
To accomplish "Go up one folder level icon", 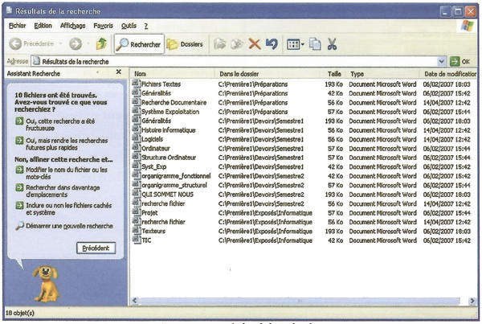I will [x=100, y=44].
